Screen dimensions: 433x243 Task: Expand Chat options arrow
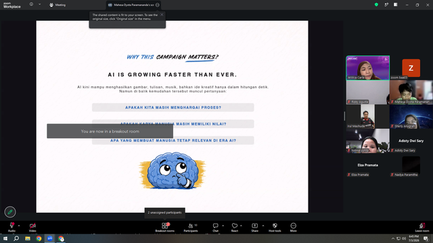pyautogui.click(x=223, y=225)
